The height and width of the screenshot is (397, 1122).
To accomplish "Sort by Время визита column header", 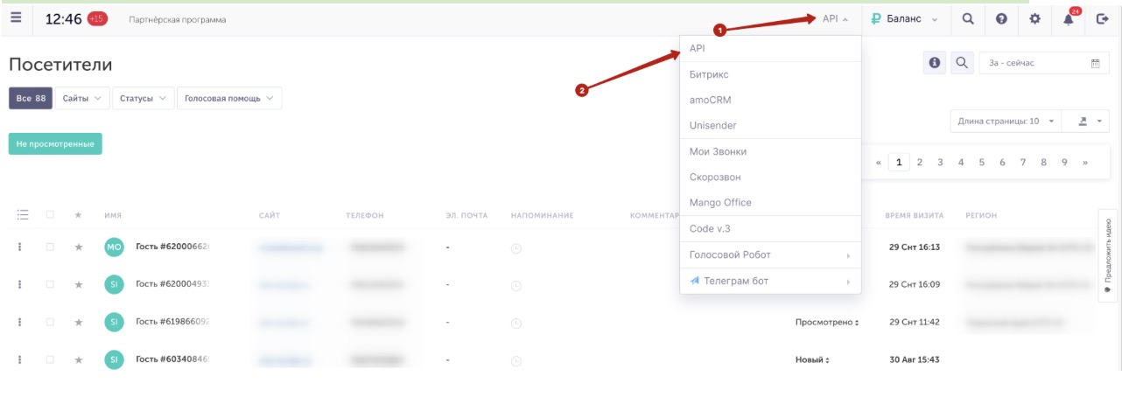I will [915, 216].
